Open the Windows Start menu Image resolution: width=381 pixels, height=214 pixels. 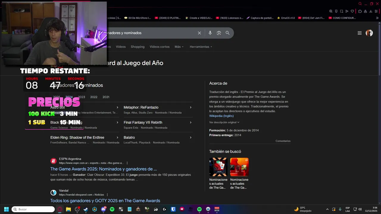6,209
